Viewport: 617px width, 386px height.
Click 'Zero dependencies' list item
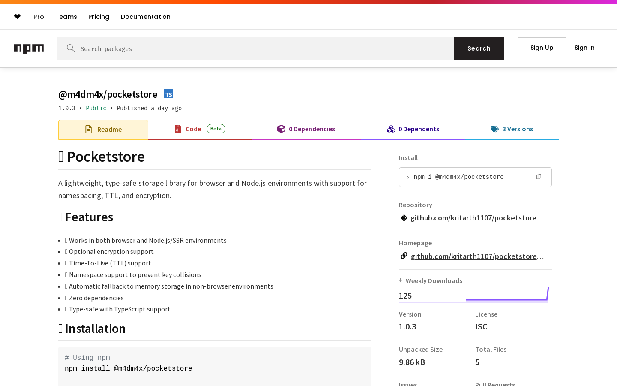[x=94, y=298]
